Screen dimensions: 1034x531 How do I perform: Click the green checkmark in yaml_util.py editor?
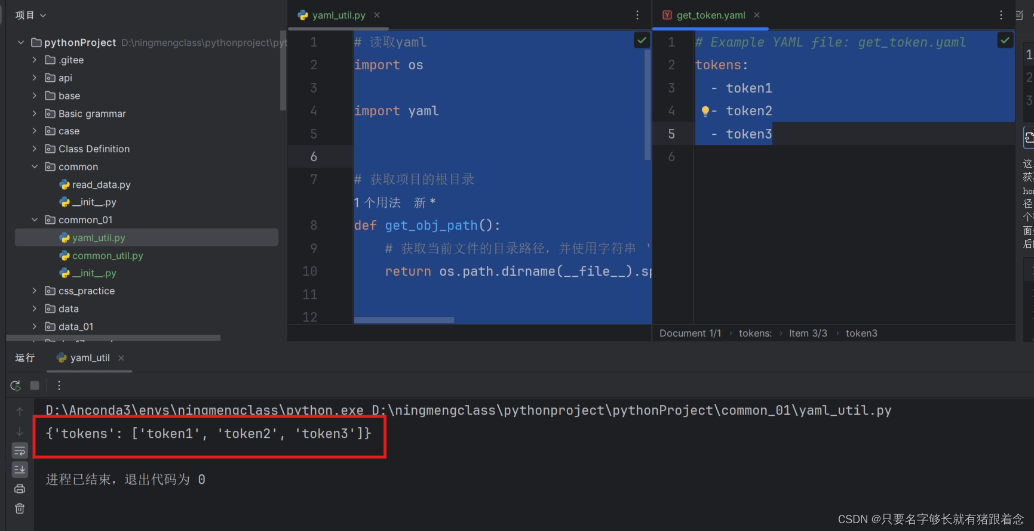click(x=642, y=41)
